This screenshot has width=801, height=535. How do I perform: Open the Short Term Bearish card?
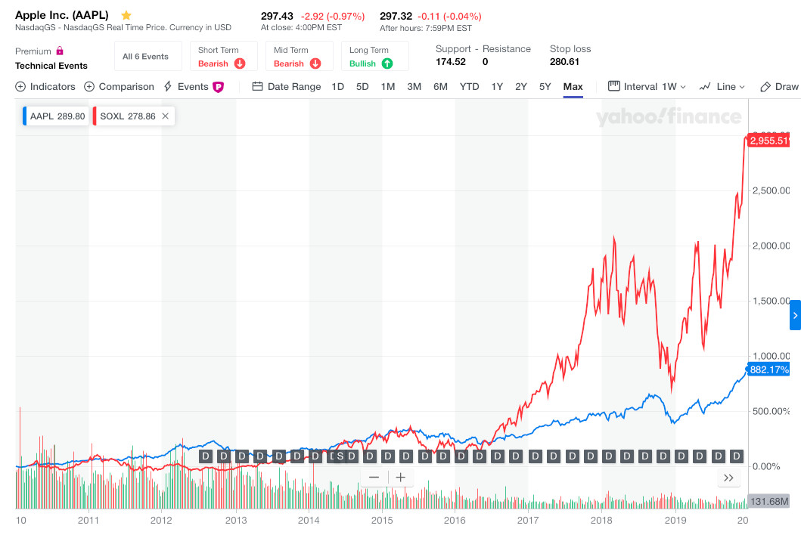pos(224,56)
